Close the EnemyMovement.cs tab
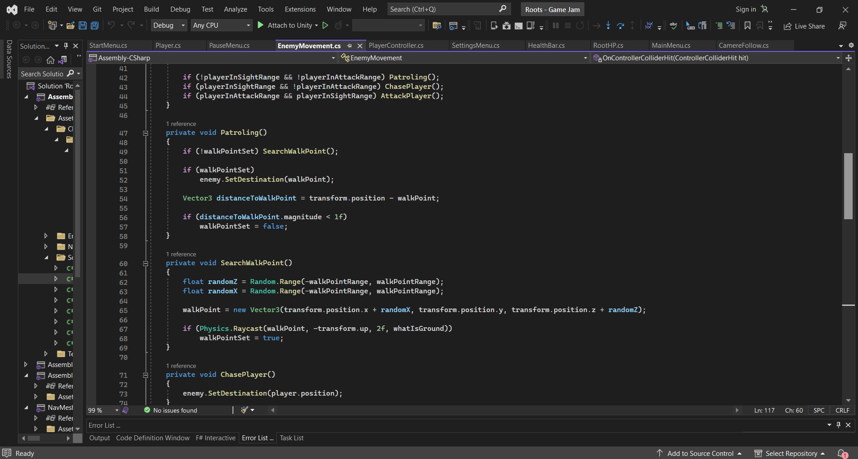This screenshot has height=459, width=858. (360, 46)
